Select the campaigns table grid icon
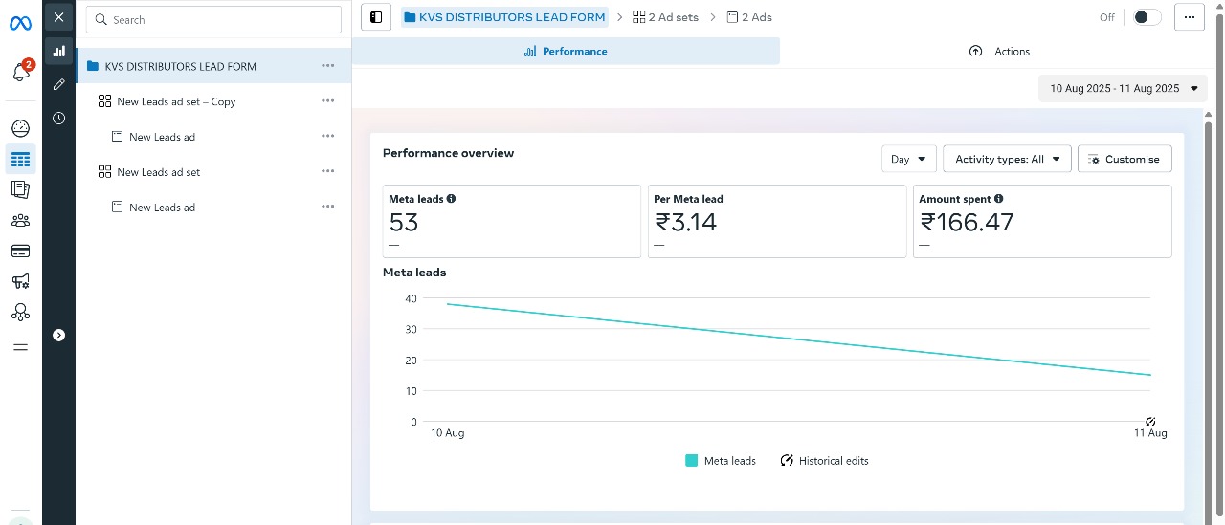This screenshot has height=525, width=1225. 20,160
